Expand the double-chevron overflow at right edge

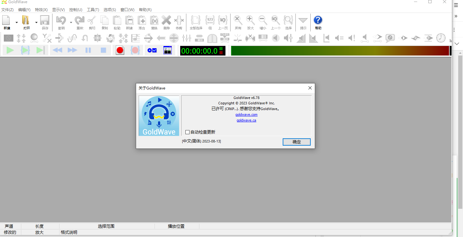[x=456, y=16]
